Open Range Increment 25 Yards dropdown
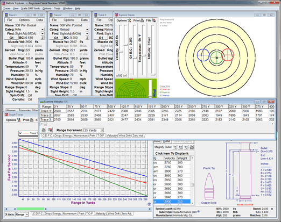This screenshot has height=222, width=281. [102, 130]
